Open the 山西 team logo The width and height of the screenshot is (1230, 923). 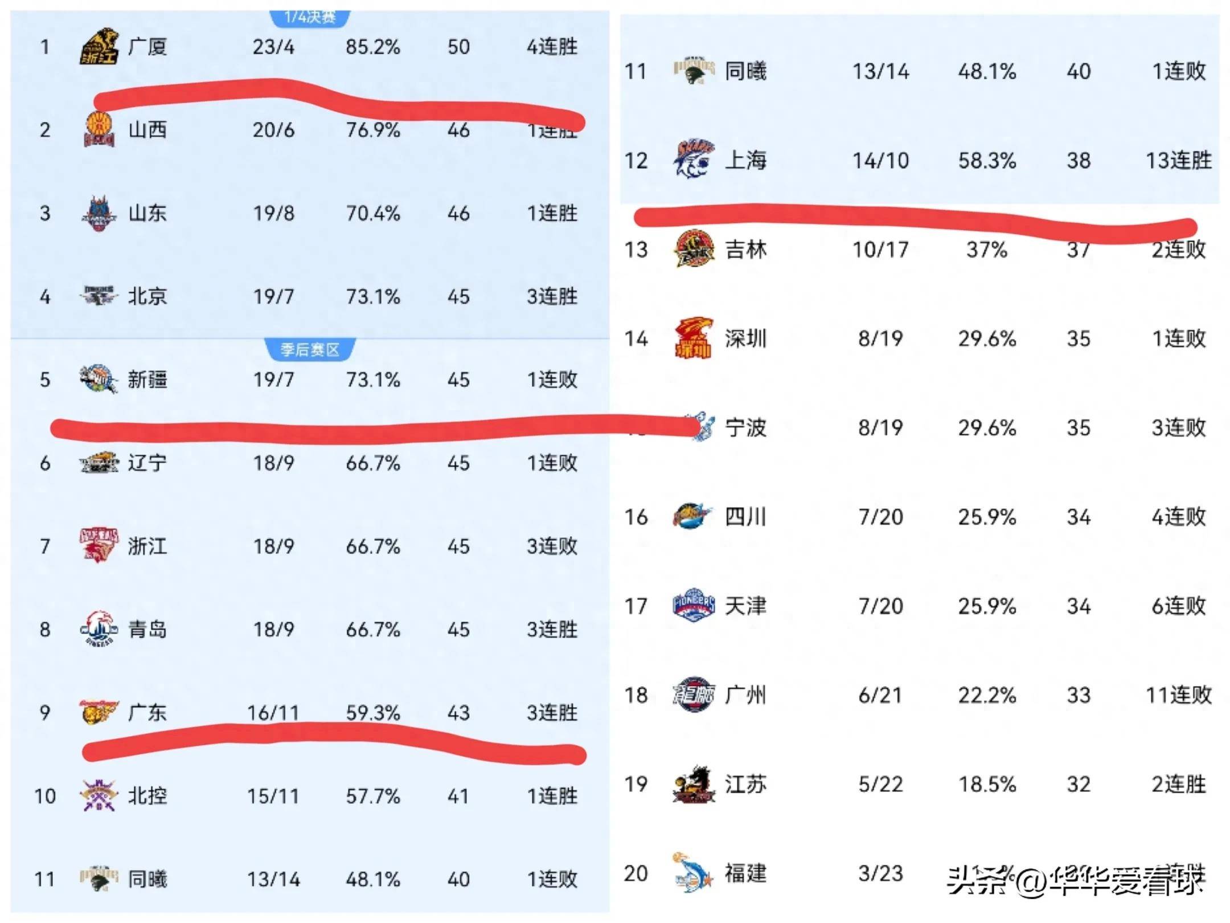point(99,130)
